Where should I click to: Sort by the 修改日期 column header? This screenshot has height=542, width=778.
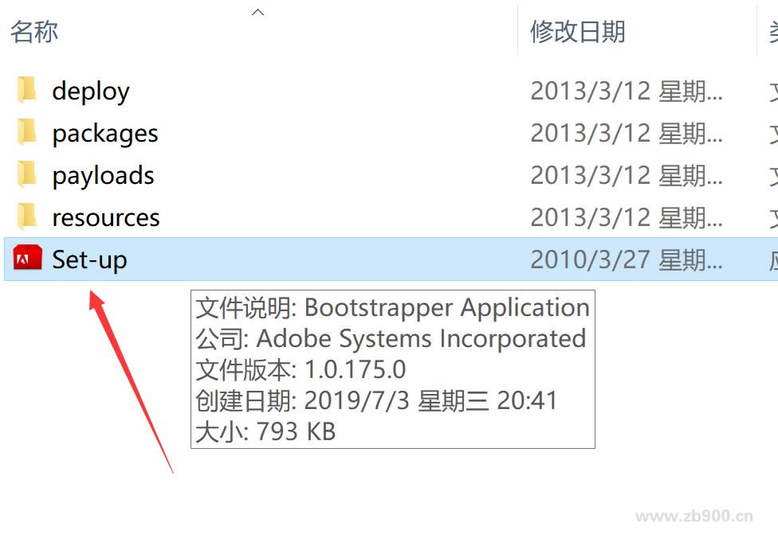click(578, 32)
